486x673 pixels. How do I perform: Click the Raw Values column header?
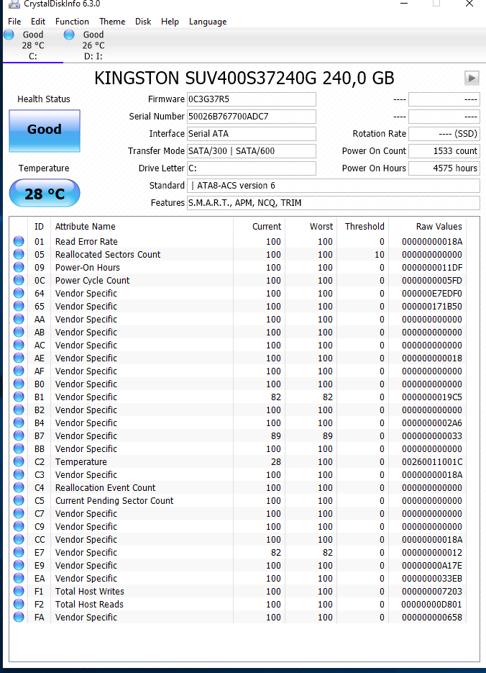427,226
